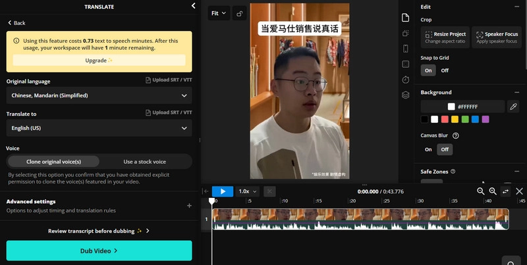The width and height of the screenshot is (527, 265).
Task: Select the green background swatch
Action: [465, 119]
